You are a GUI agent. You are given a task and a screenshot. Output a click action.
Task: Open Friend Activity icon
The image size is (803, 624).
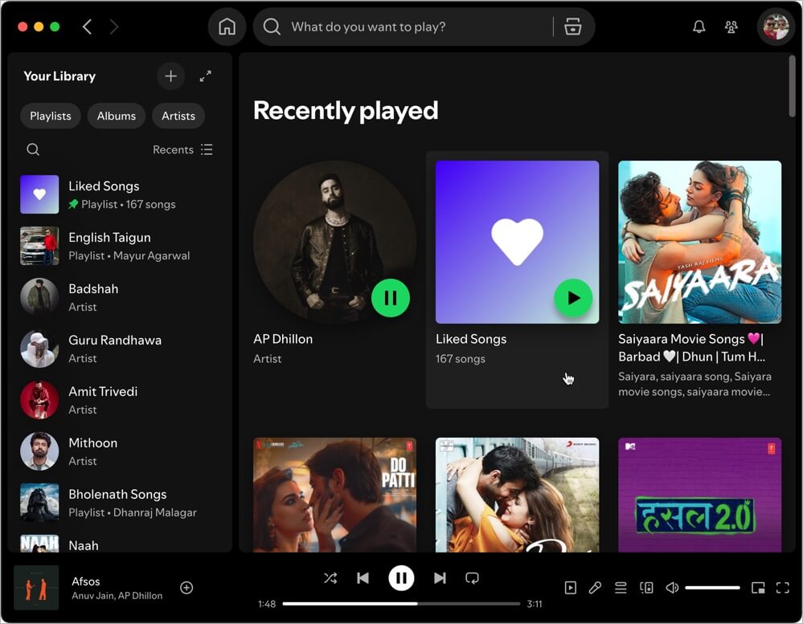(731, 27)
